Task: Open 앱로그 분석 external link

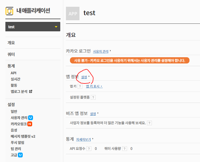Action: (19, 92)
